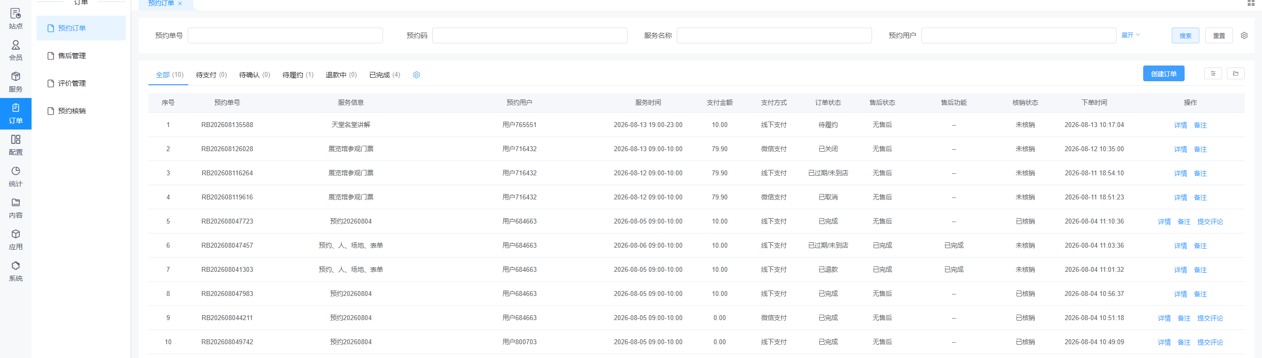Click the 售后状态 column header
This screenshot has height=358, width=1262.
coord(882,102)
